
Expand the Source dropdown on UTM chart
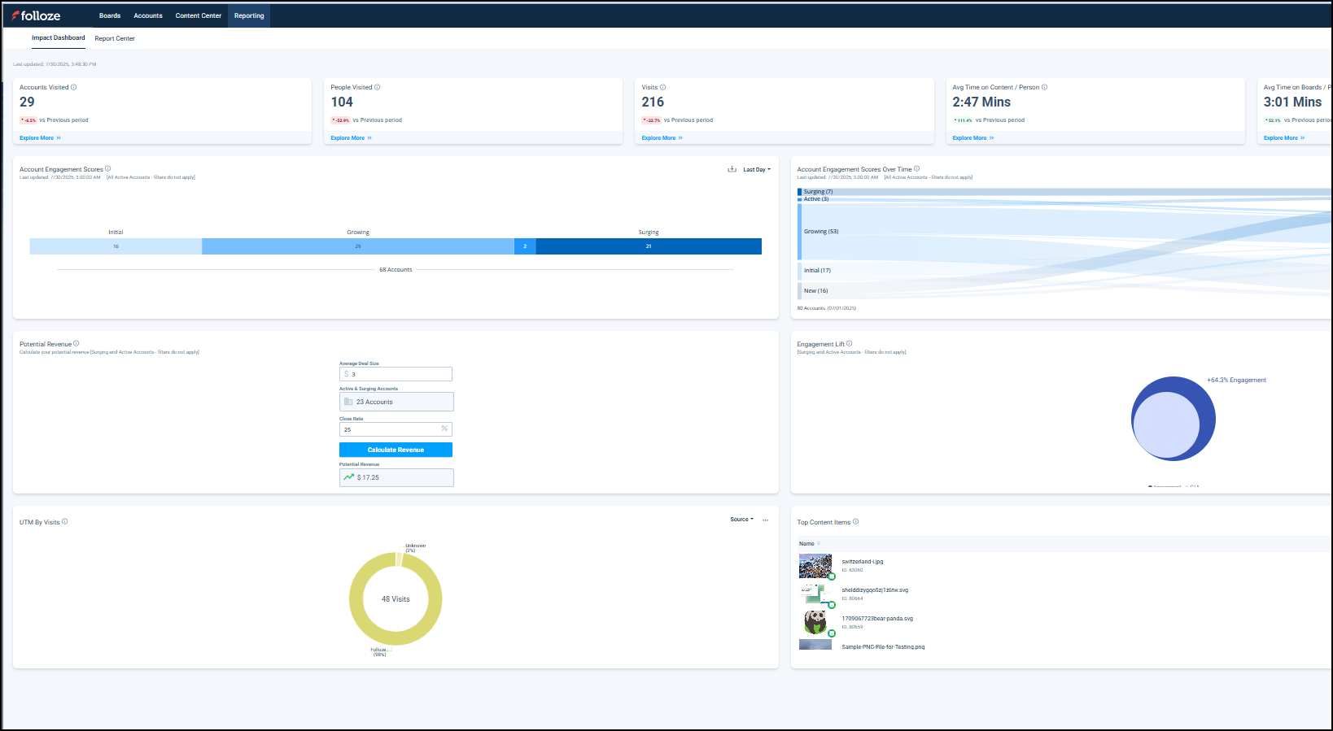click(741, 519)
